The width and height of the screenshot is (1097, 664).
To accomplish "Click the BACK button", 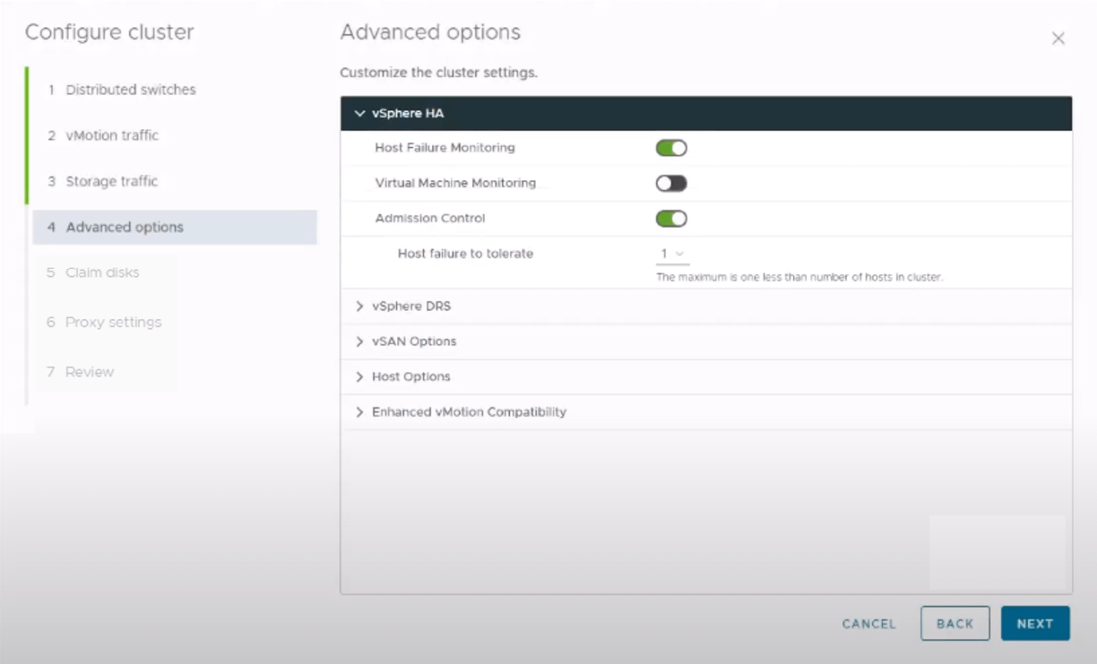I will point(955,624).
